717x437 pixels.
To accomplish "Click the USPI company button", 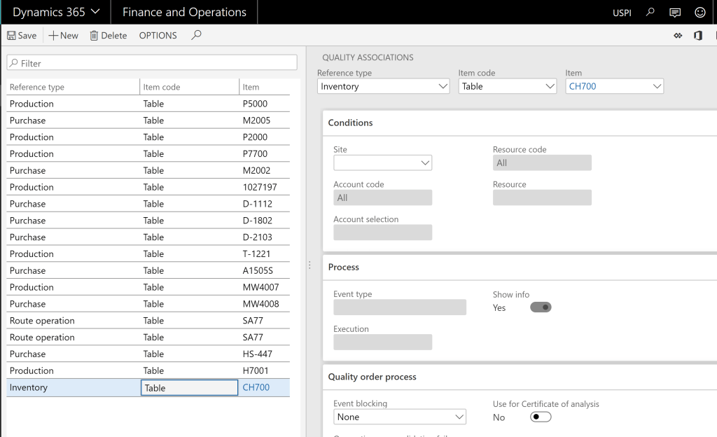I will [622, 12].
